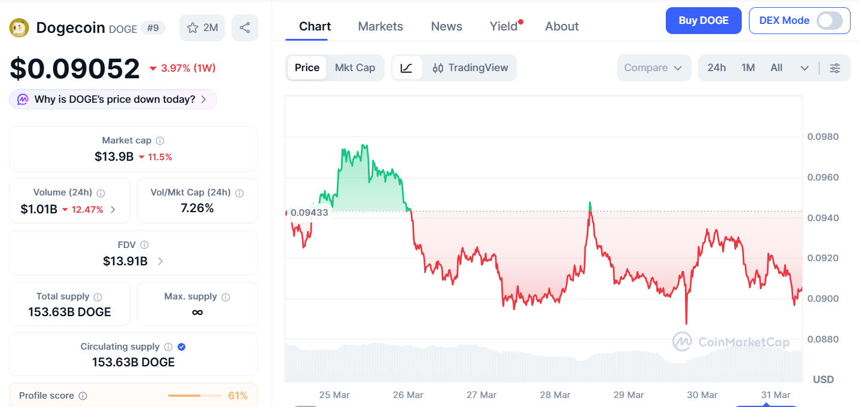Open the Chart tab
The image size is (859, 407).
[315, 26]
